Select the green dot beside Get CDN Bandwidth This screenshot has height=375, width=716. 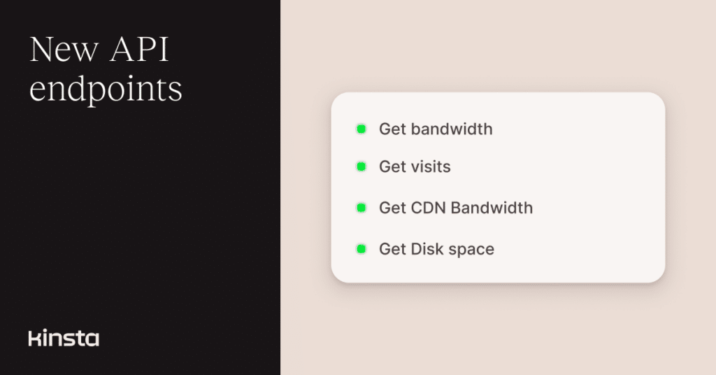[361, 208]
